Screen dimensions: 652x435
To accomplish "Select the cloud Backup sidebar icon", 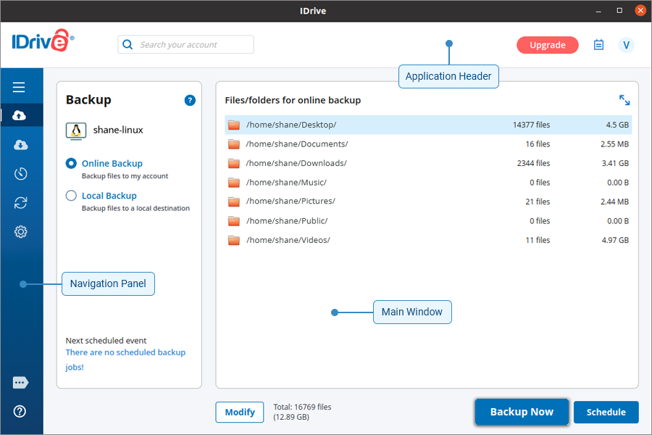I will pos(20,115).
